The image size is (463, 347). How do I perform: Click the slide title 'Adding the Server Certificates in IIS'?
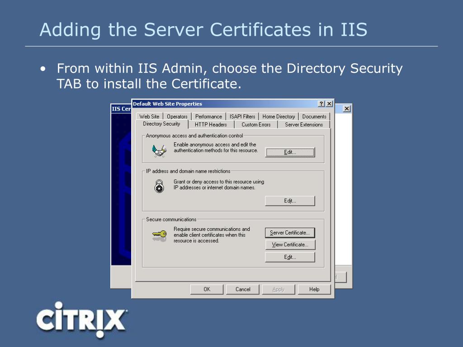point(203,29)
